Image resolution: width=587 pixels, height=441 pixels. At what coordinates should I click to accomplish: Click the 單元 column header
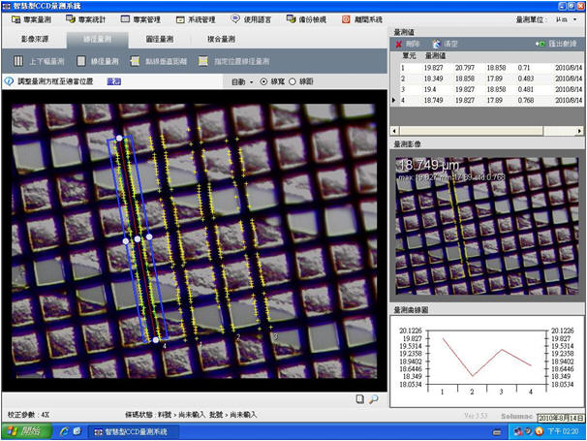coord(409,56)
